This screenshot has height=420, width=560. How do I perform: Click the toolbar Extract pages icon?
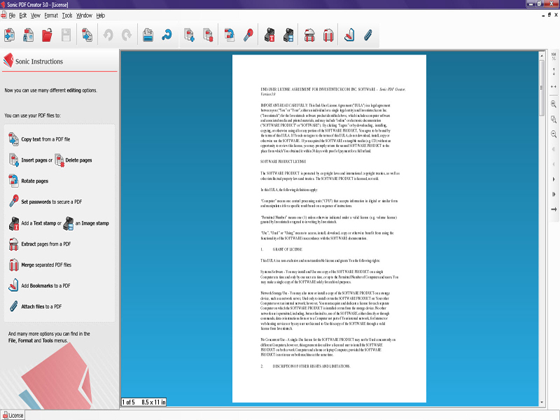coord(309,36)
